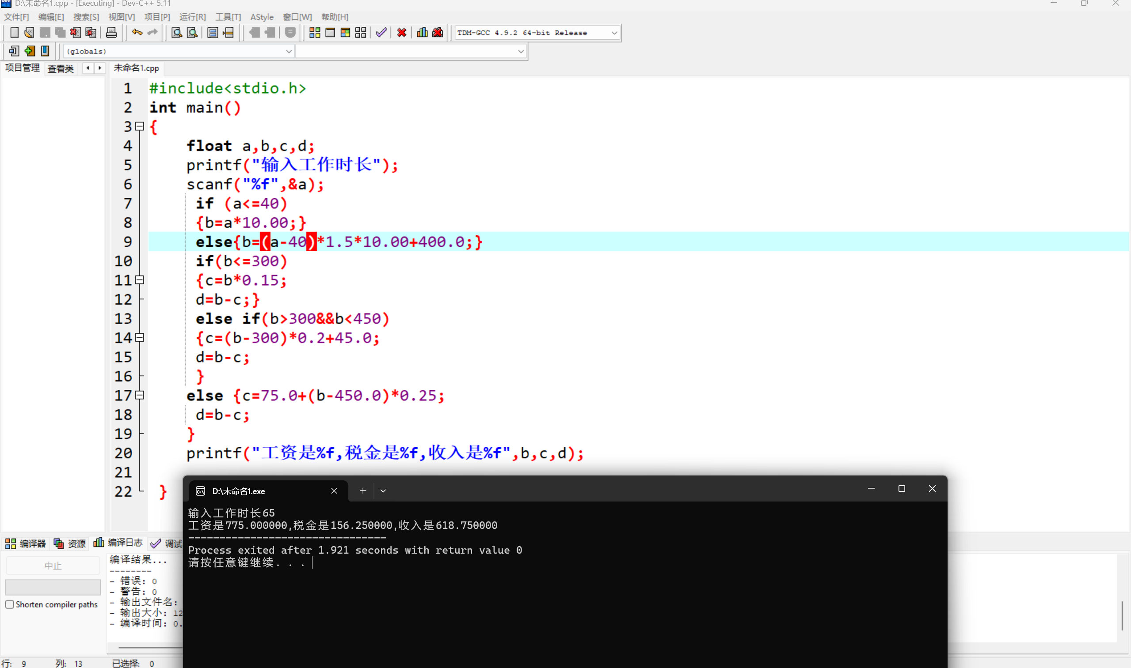The width and height of the screenshot is (1131, 668).
Task: Click the Print toolbar icon
Action: (111, 32)
